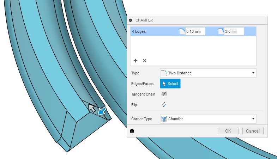
Task: Click the Flip direction icon
Action: tap(164, 105)
